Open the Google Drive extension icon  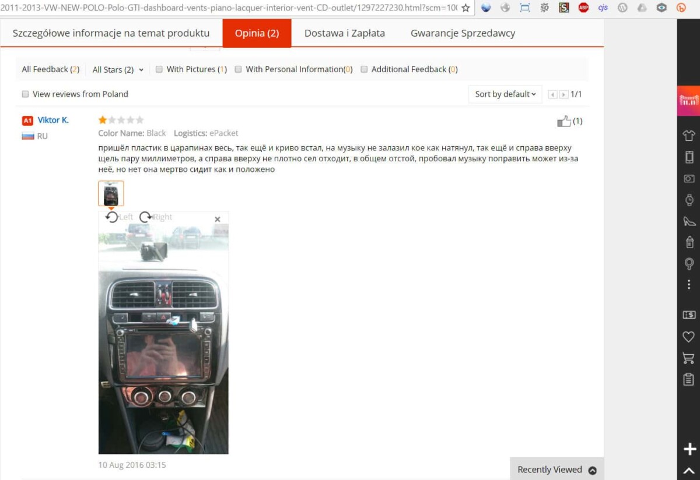(x=642, y=8)
